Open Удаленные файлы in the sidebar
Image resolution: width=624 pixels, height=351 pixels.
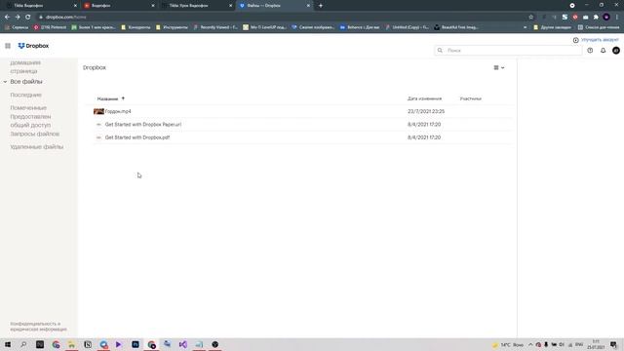[37, 147]
